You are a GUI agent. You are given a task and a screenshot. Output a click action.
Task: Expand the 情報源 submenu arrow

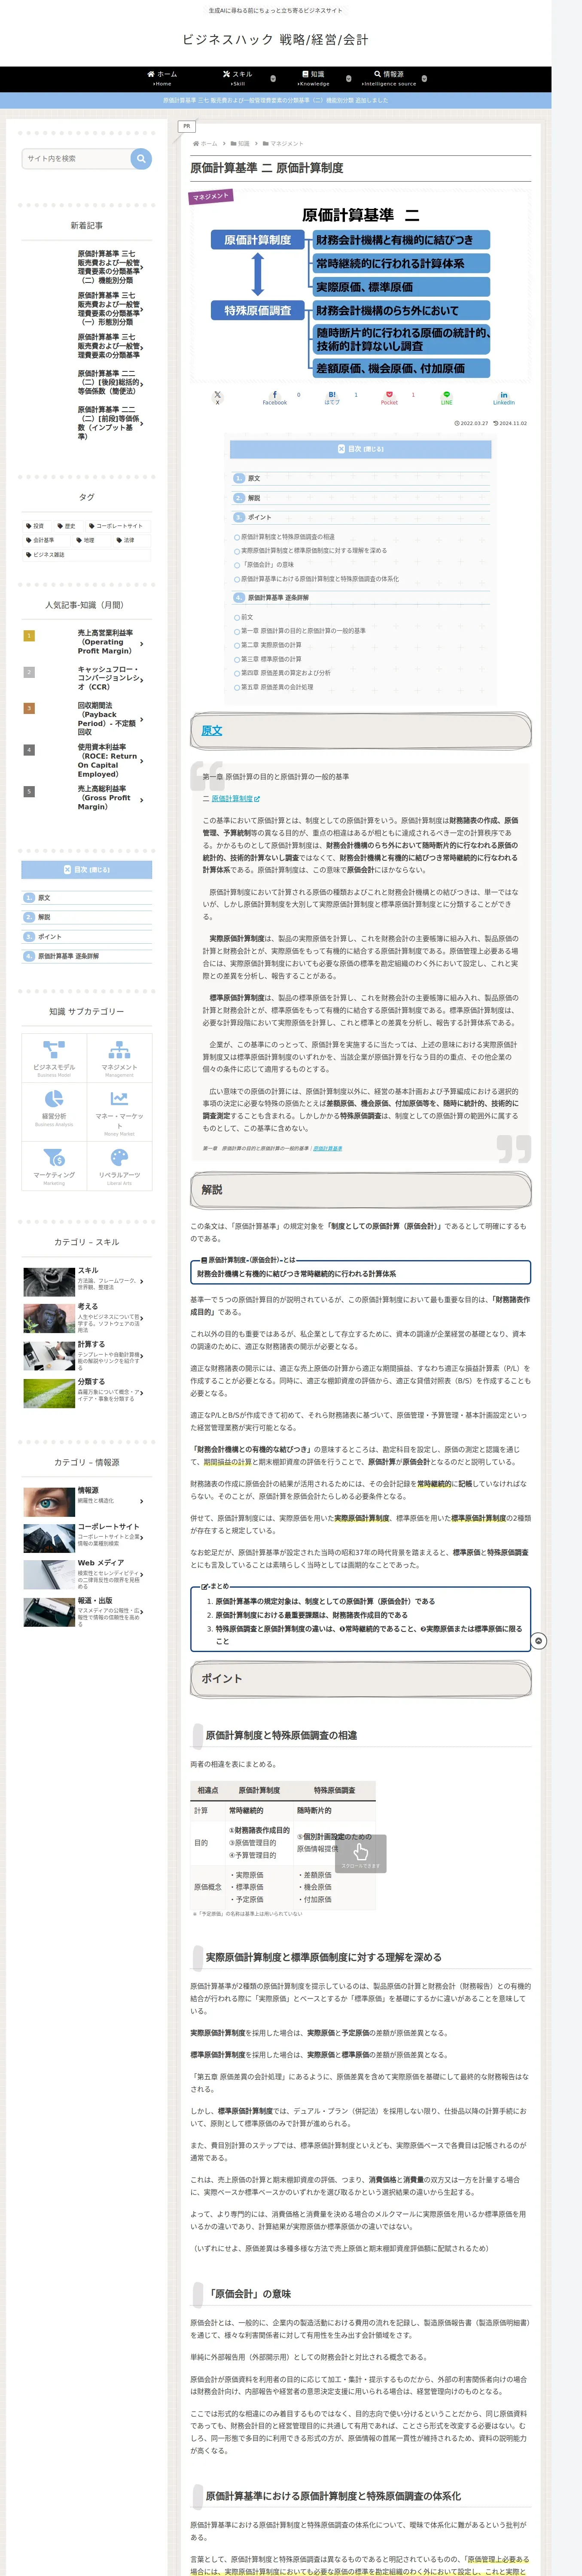[x=424, y=78]
